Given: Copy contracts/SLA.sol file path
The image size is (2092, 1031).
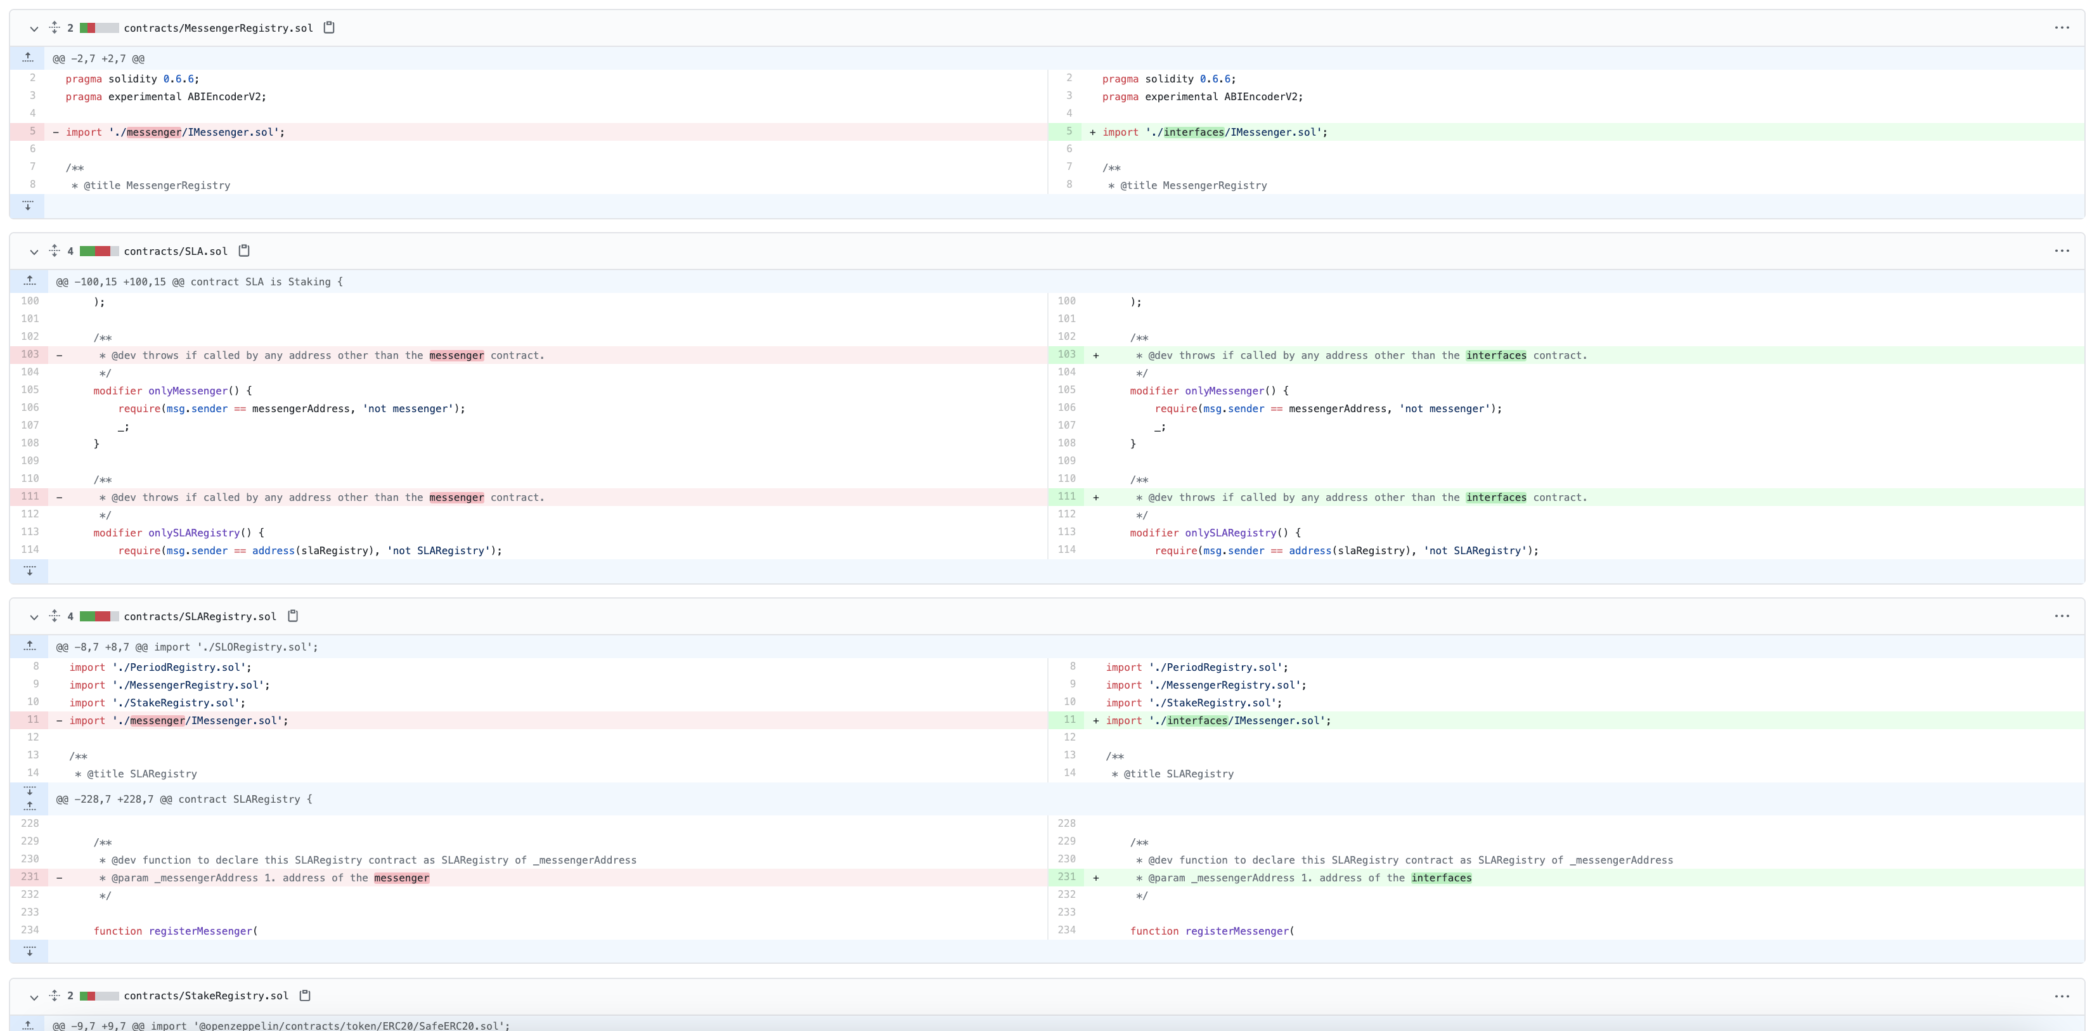Looking at the screenshot, I should coord(243,251).
